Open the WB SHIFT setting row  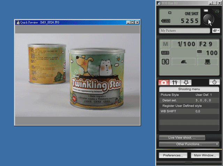click(x=189, y=111)
